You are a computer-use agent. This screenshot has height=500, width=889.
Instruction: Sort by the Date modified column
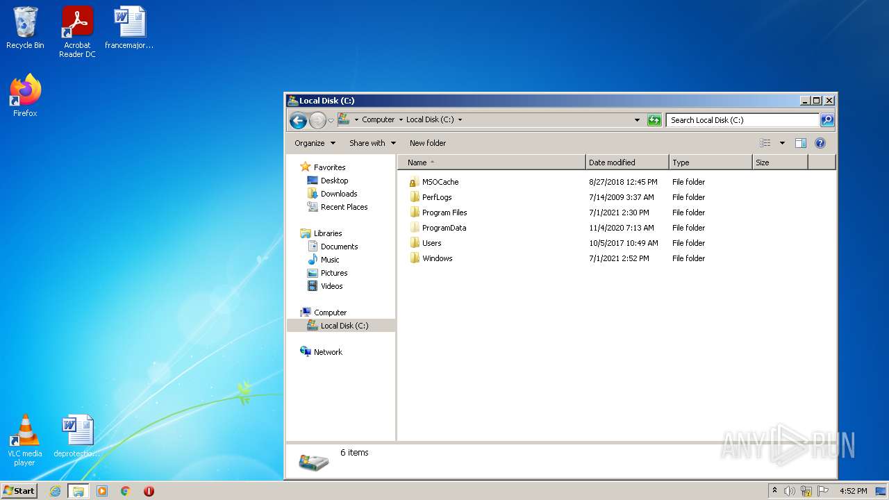627,162
